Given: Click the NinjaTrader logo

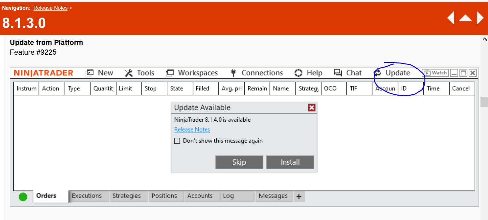Looking at the screenshot, I should (43, 73).
